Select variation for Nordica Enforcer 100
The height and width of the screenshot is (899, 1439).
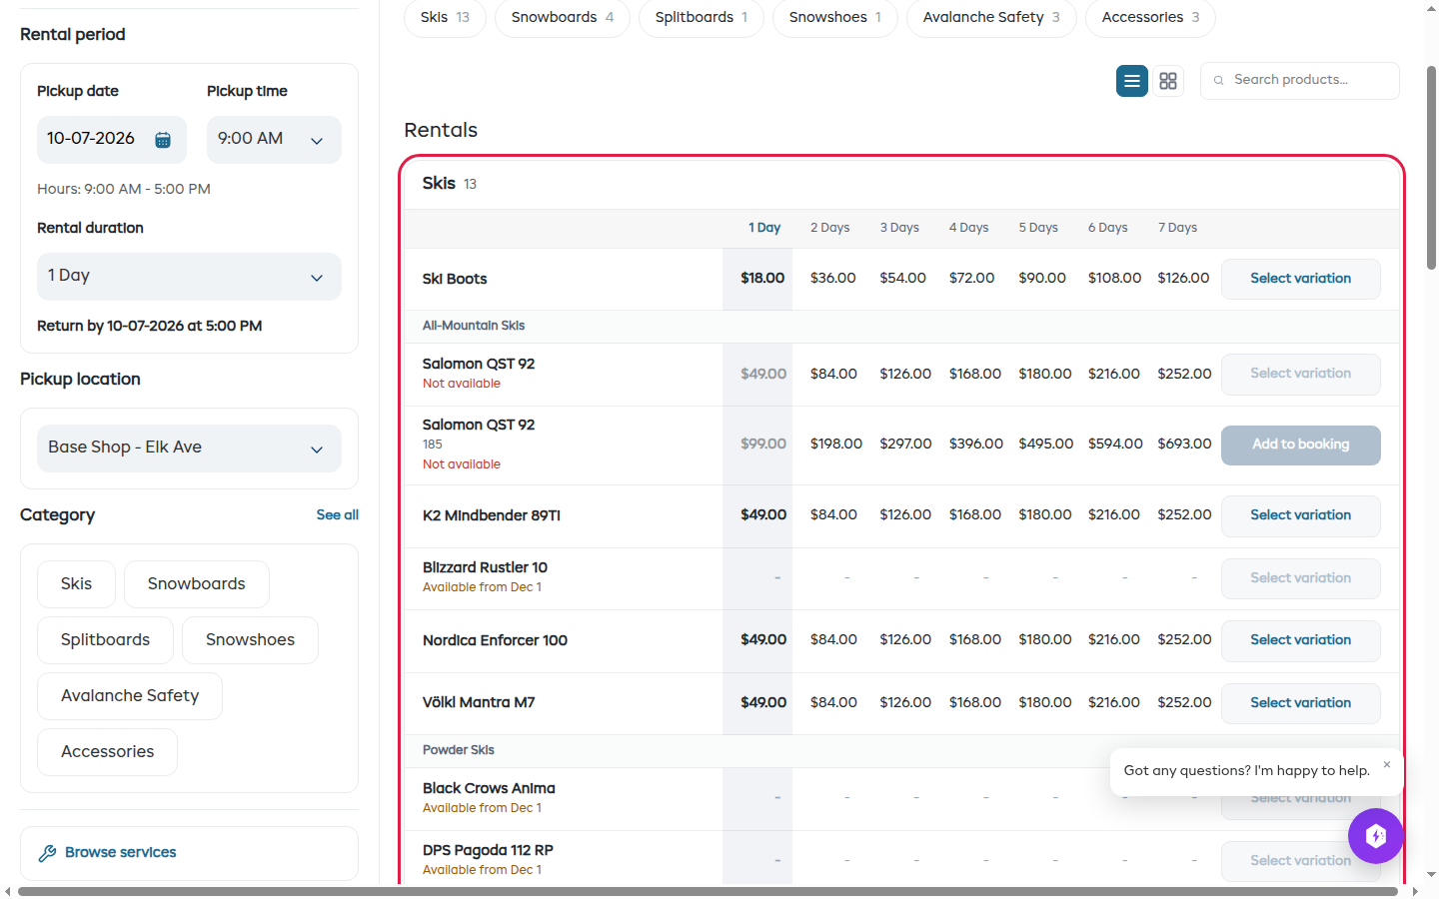click(1301, 641)
